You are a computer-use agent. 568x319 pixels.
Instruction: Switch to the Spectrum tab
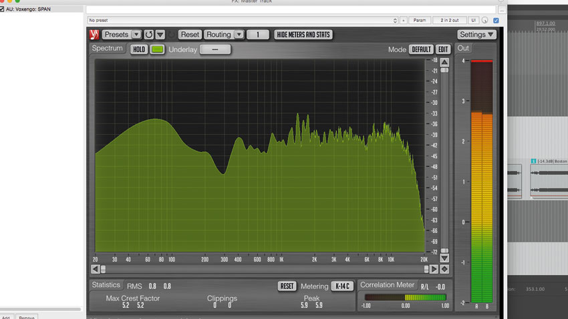(x=107, y=48)
